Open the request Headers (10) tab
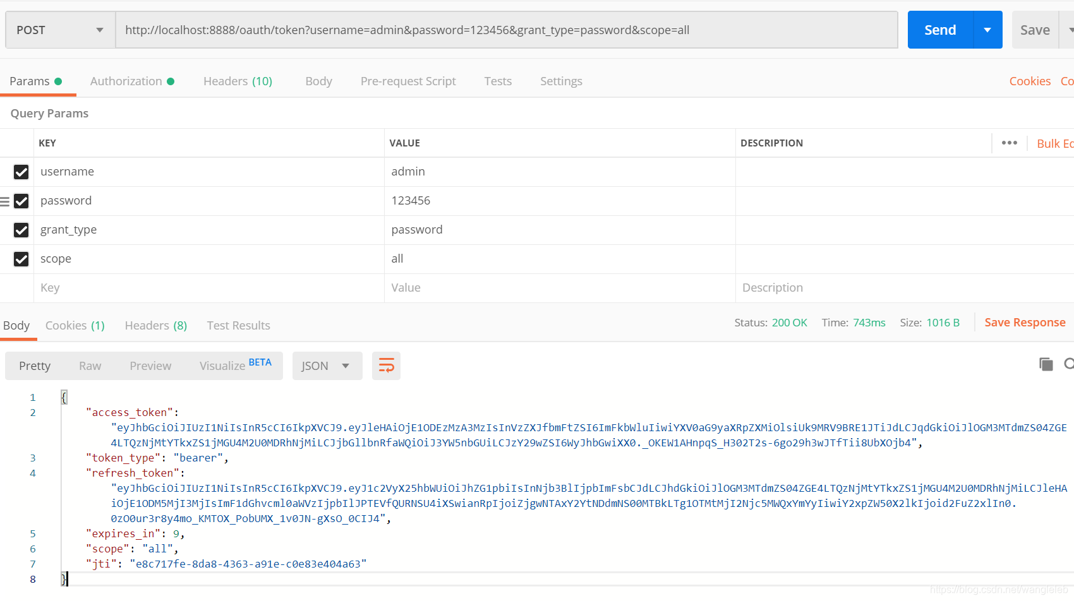The width and height of the screenshot is (1074, 601). 238,81
